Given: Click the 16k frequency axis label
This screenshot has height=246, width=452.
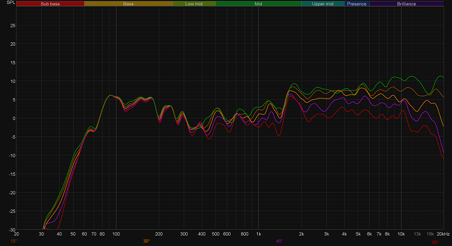Looking at the screenshot, I should tap(430, 234).
